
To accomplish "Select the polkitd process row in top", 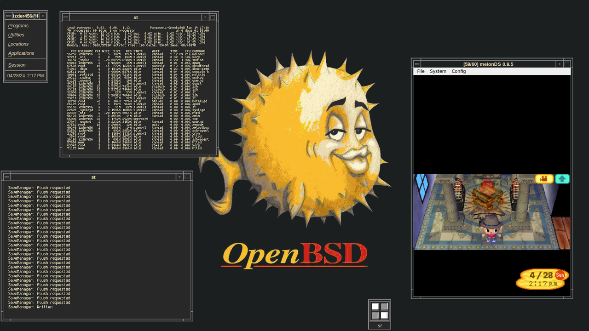I will coord(138,74).
